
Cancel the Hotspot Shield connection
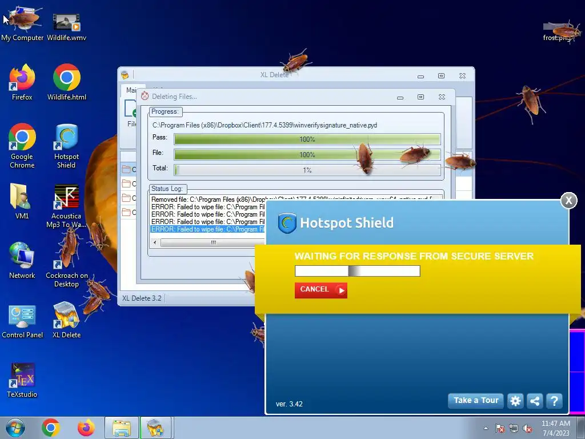click(321, 290)
